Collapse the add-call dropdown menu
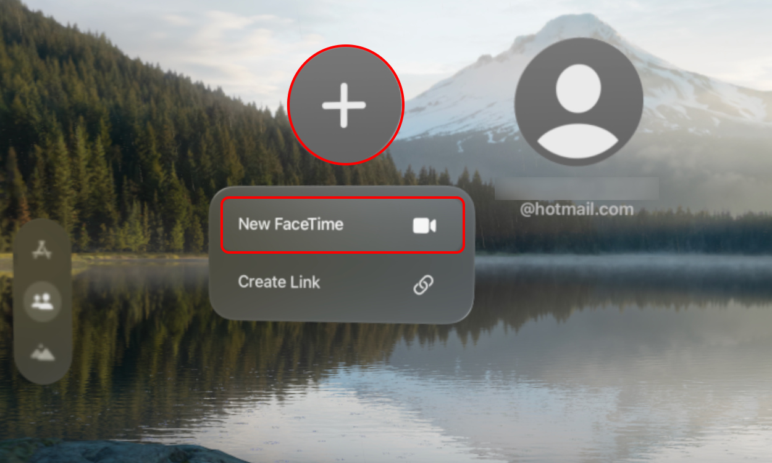Image resolution: width=772 pixels, height=463 pixels. pos(346,105)
